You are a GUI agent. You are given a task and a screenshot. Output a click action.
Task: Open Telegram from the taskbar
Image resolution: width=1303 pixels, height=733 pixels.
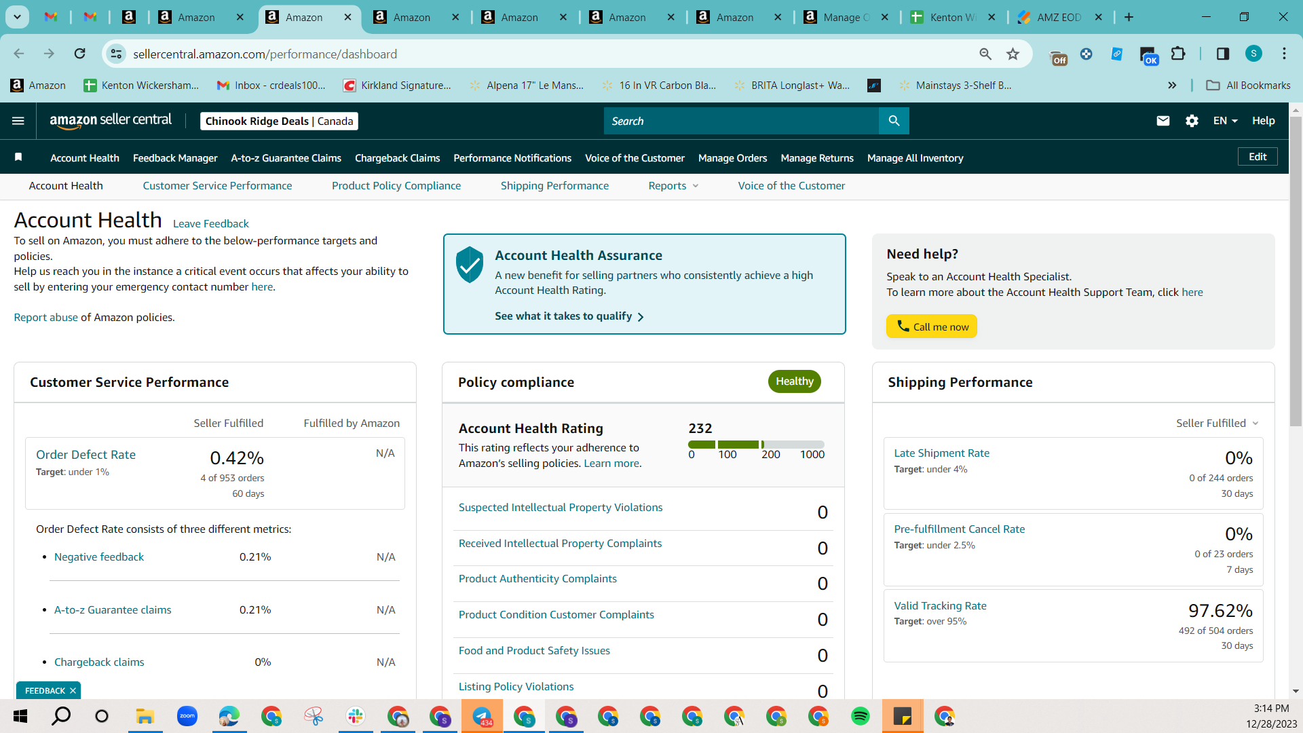click(483, 716)
